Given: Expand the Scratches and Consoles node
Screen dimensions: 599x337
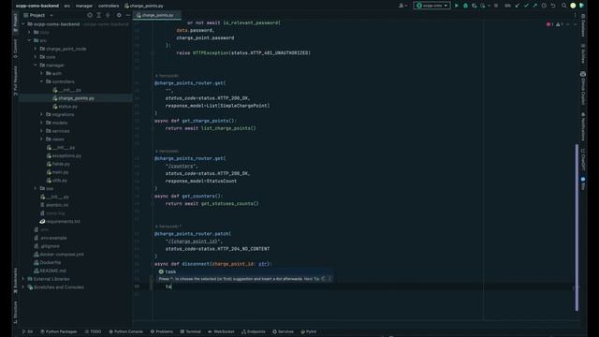Looking at the screenshot, I should pyautogui.click(x=23, y=287).
